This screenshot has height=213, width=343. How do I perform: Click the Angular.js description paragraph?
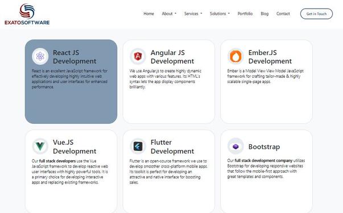click(166, 79)
